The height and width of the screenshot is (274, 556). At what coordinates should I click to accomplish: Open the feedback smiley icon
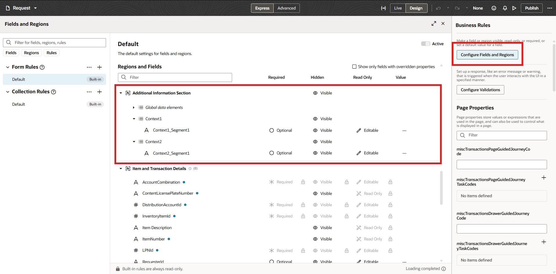pyautogui.click(x=494, y=8)
